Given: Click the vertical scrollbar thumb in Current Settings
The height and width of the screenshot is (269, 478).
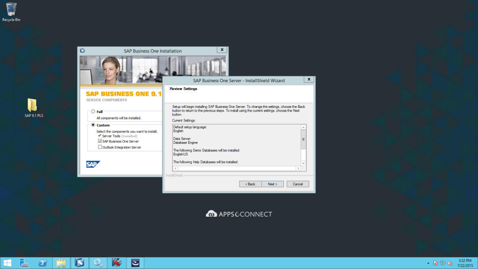Looking at the screenshot, I should [x=303, y=139].
